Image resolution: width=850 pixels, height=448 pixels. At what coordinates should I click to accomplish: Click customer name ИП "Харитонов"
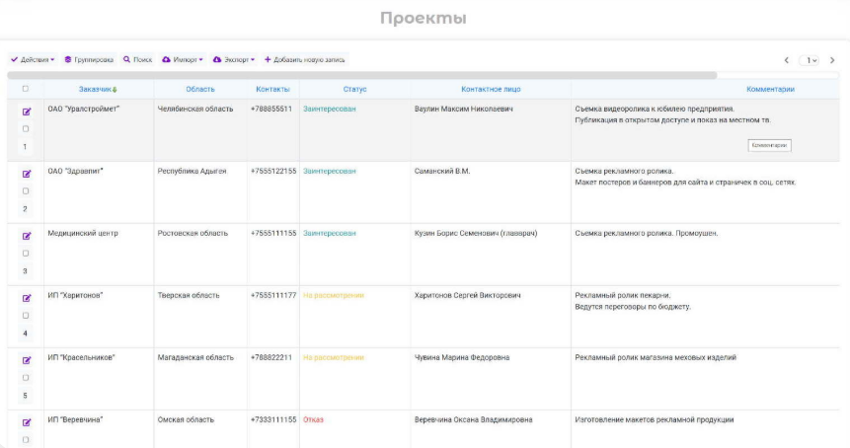(75, 296)
